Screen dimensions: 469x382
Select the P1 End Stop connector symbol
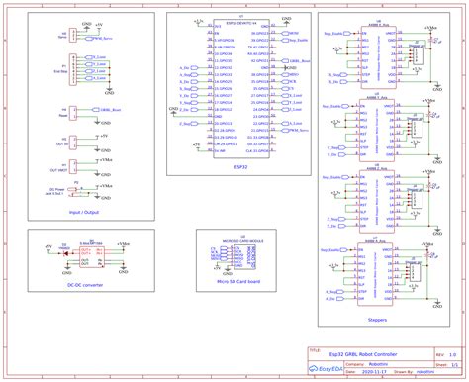coord(72,70)
